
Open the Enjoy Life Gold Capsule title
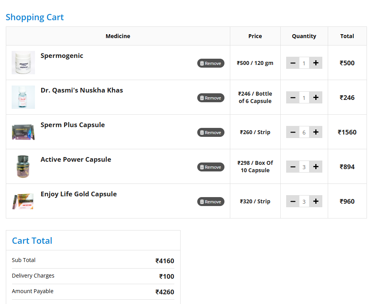click(78, 194)
